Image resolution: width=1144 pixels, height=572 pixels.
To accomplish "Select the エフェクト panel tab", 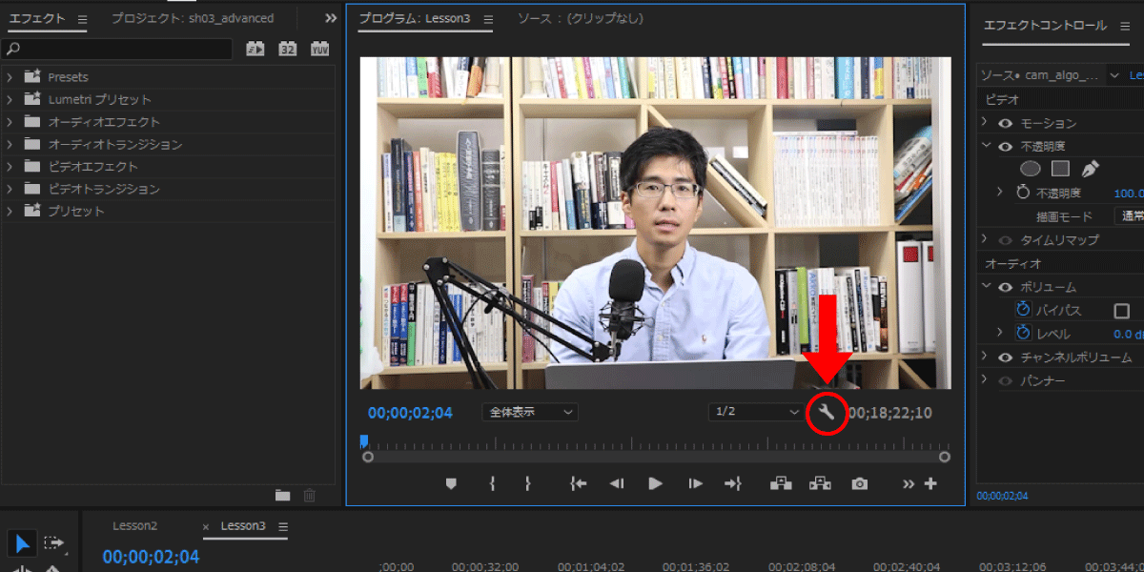I will tap(37, 18).
